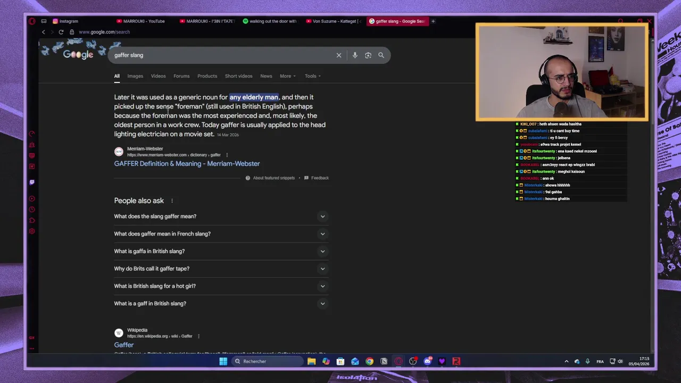This screenshot has height=383, width=681.
Task: Open a new browser tab
Action: point(433,21)
